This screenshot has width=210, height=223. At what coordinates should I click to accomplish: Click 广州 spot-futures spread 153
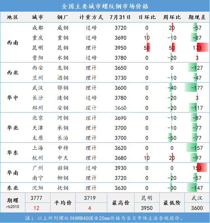pos(197,168)
